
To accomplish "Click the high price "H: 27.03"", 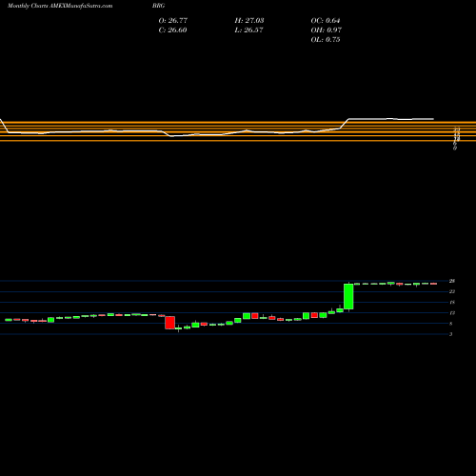I will pyautogui.click(x=249, y=20).
